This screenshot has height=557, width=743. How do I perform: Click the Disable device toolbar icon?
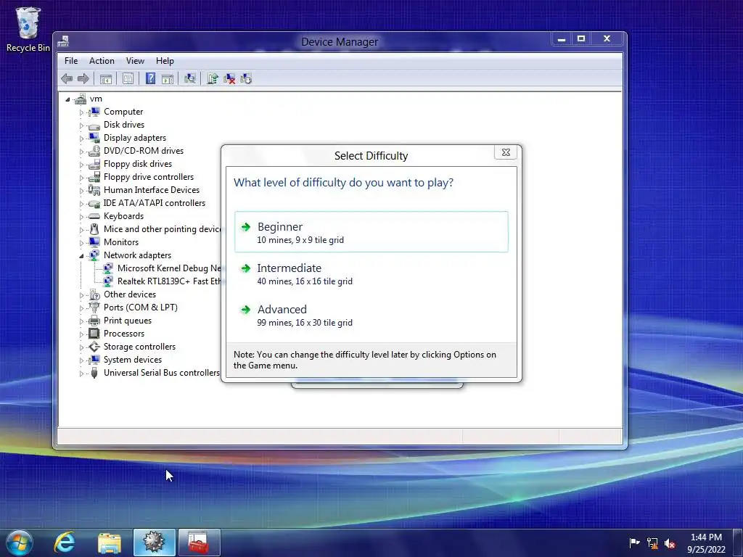[246, 78]
